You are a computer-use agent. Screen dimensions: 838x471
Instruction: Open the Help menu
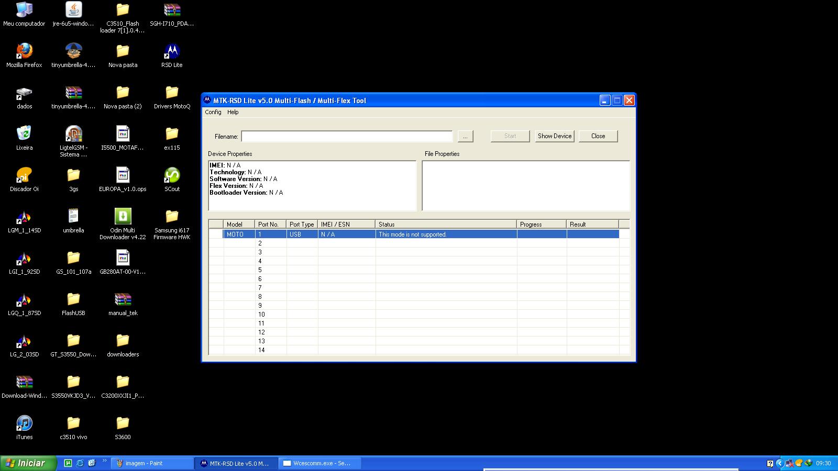pyautogui.click(x=233, y=112)
